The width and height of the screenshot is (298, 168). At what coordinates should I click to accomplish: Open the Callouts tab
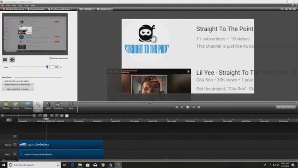click(x=28, y=106)
